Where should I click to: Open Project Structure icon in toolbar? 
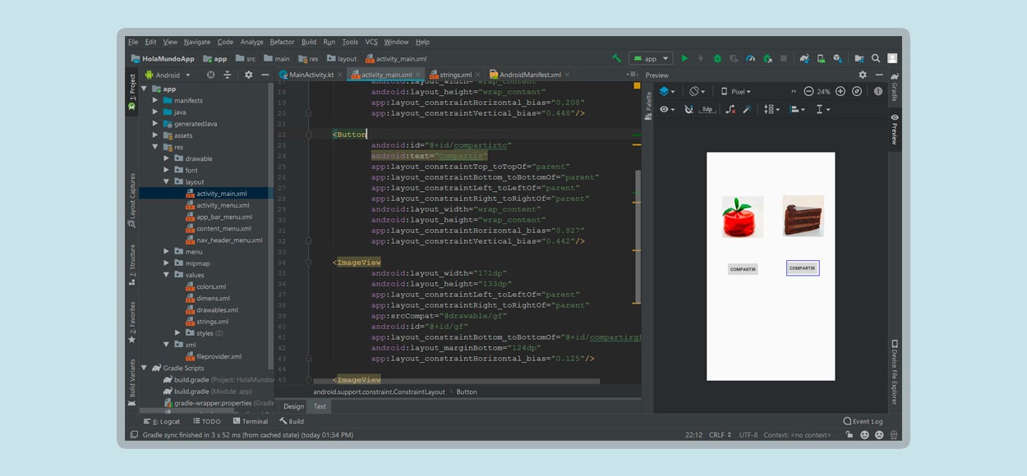[859, 58]
